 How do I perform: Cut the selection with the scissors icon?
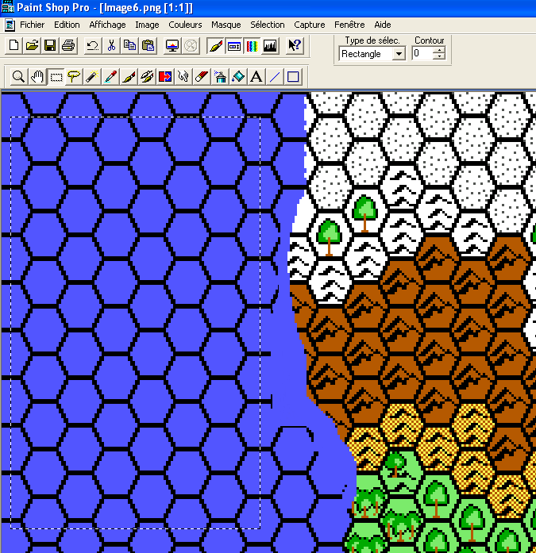pos(111,45)
